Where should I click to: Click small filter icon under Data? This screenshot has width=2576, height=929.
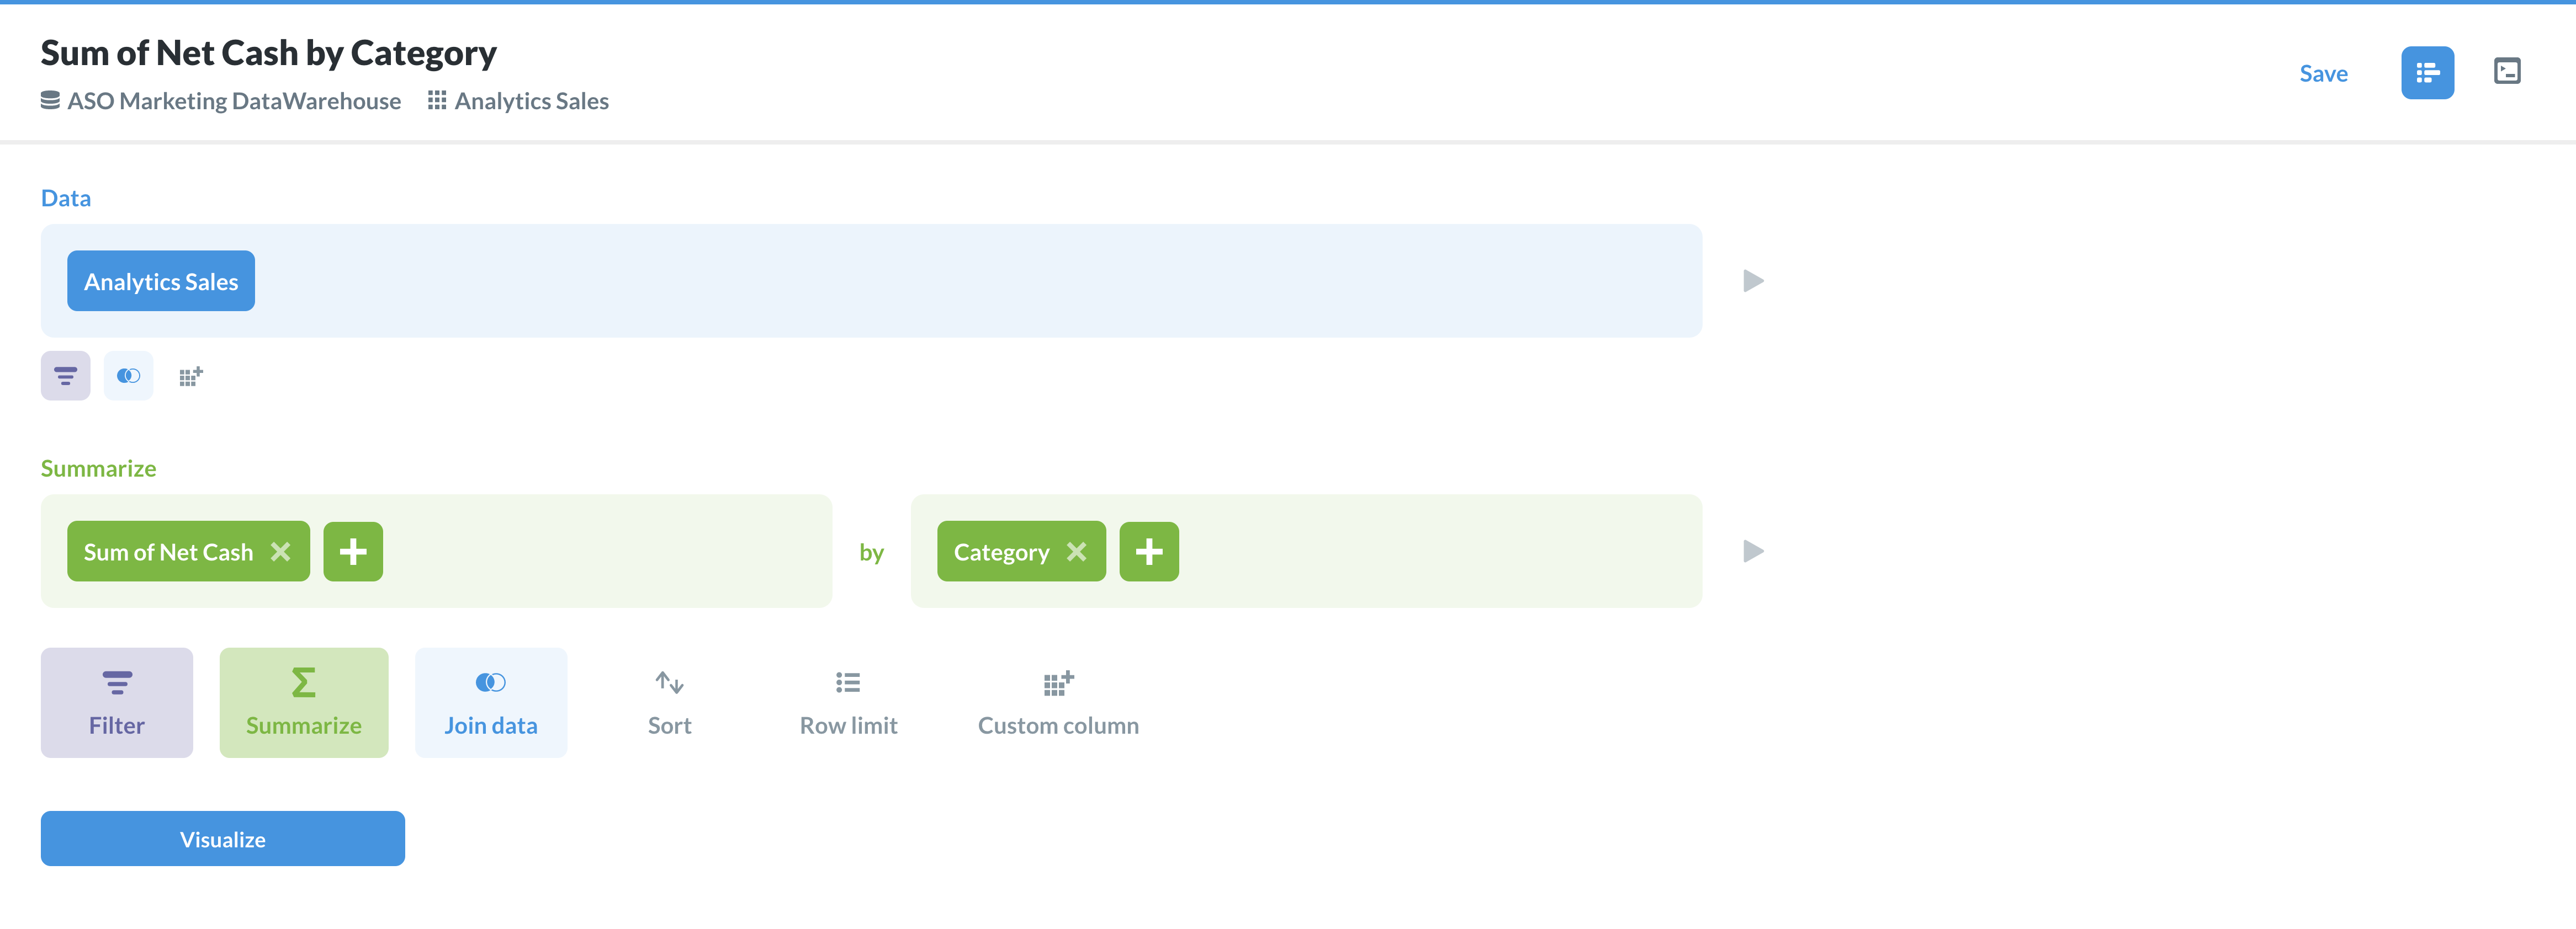pyautogui.click(x=65, y=376)
